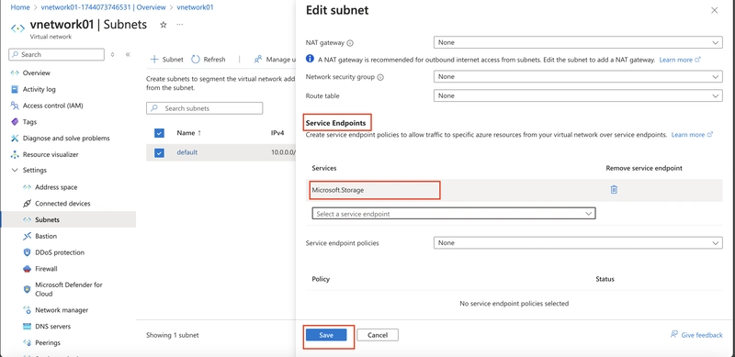This screenshot has width=735, height=357.
Task: Open Diagnose and solve problems
Action: (x=66, y=139)
